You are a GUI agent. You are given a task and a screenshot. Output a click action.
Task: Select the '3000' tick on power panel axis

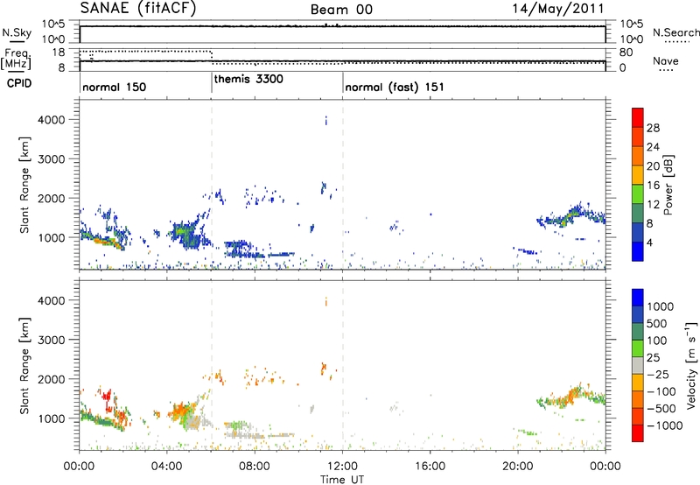click(52, 159)
